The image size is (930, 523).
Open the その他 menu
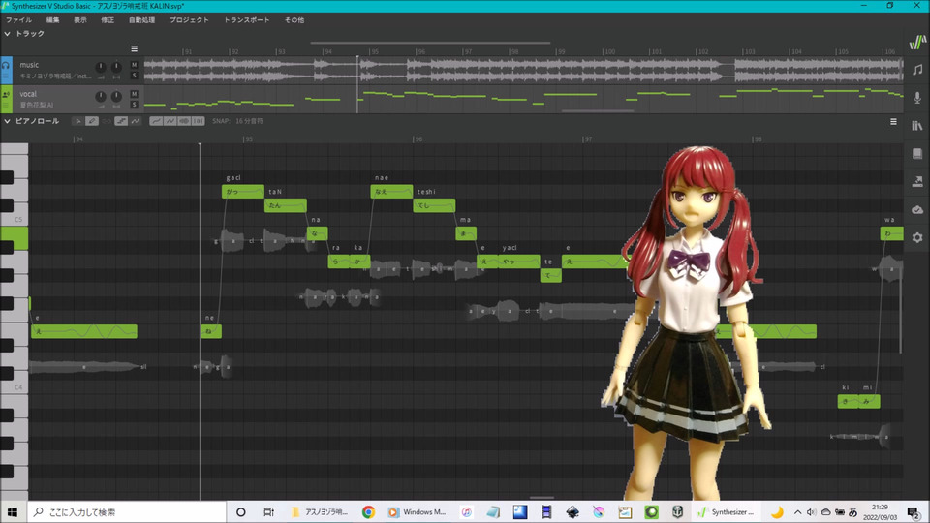point(294,20)
